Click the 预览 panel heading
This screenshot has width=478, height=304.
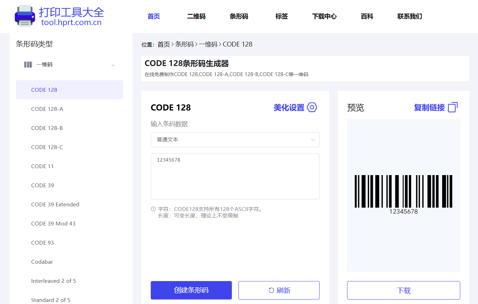(x=355, y=108)
